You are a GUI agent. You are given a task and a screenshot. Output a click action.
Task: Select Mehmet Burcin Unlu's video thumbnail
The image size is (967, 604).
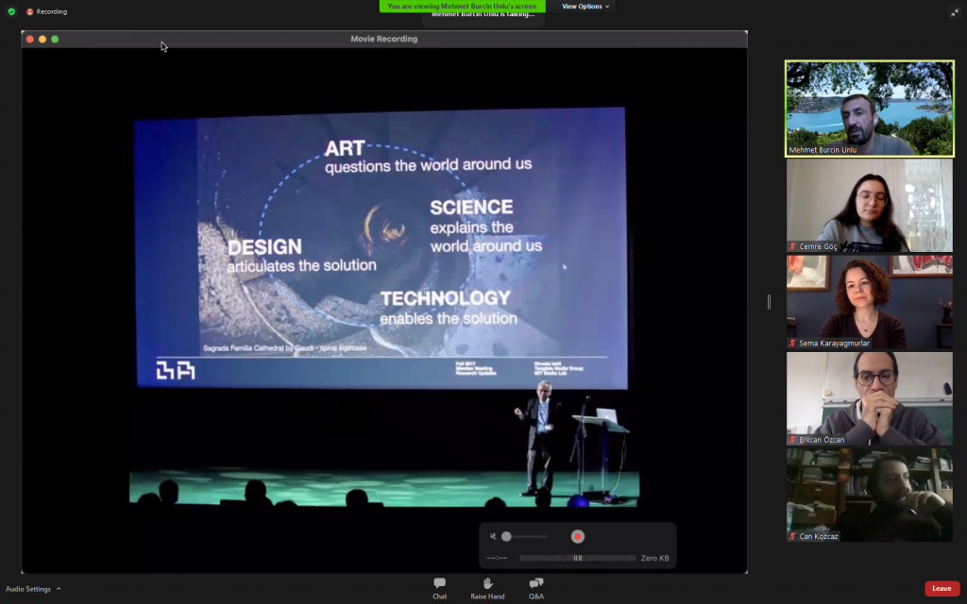tap(870, 109)
